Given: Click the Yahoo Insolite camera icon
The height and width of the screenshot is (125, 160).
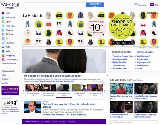Looking at the screenshot, I should (x=138, y=52).
